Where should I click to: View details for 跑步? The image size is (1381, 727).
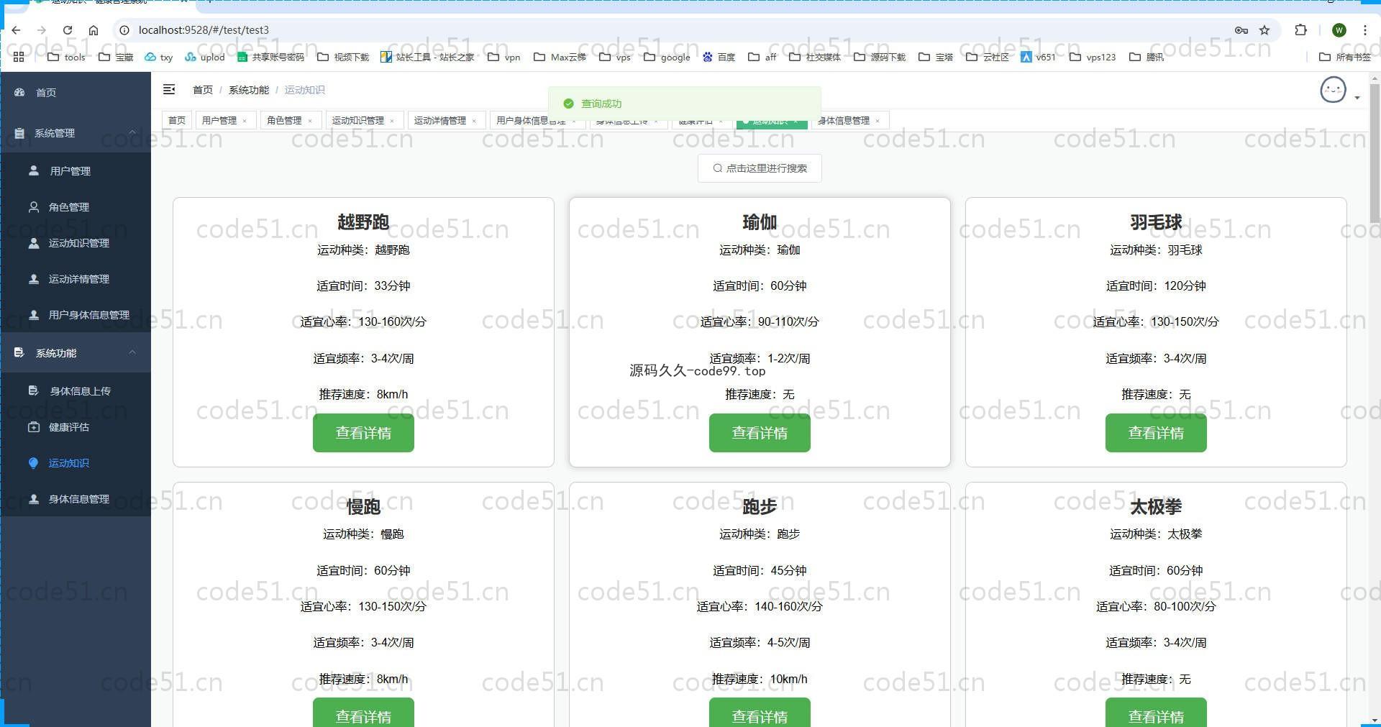point(760,713)
